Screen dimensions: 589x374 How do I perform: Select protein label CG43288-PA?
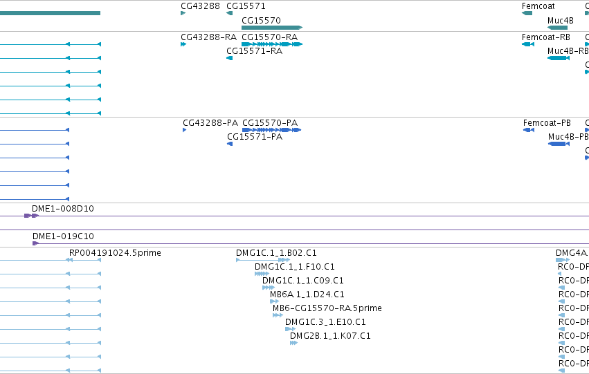210,122
